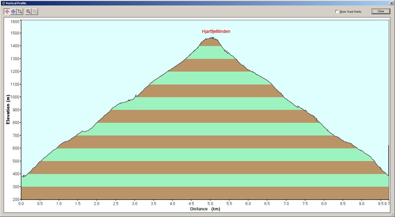
Task: Click the Vertical Profile window icon
Action: click(x=3, y=3)
